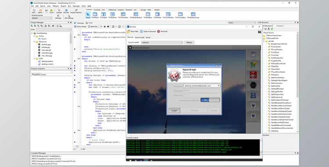The width and height of the screenshot is (329, 167).
Task: Collapse the Resources folder in the project tree
Action: 34,42
